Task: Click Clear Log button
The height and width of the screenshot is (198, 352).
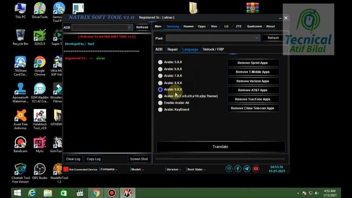Action: [73, 159]
